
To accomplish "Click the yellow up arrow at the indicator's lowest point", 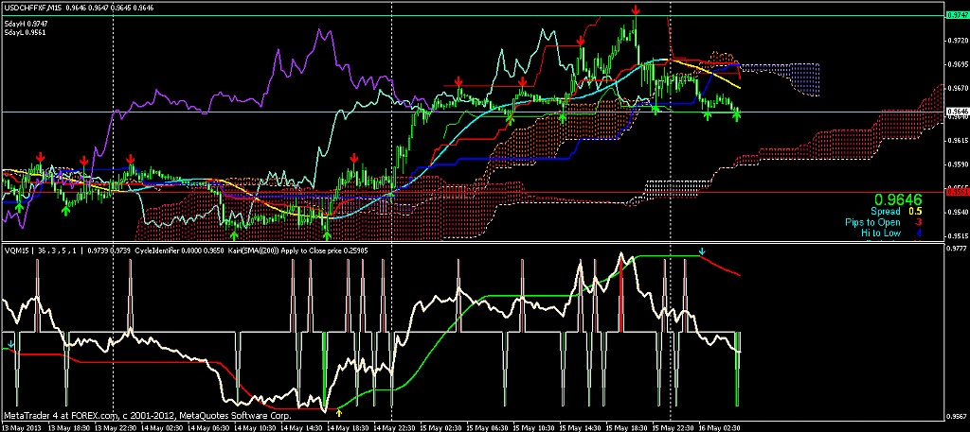I will [338, 412].
